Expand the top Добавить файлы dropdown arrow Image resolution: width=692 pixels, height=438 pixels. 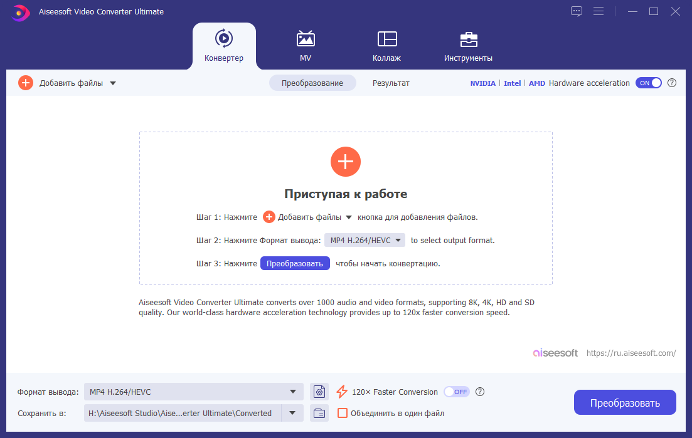[x=113, y=83]
